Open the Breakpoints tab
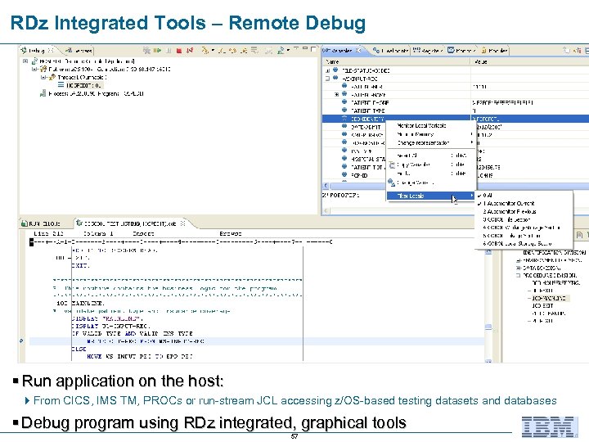Viewport: 589px width, 442px height. (x=391, y=50)
